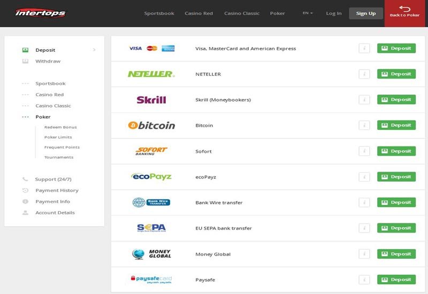The height and width of the screenshot is (294, 428).
Task: Click the SEPA logo
Action: click(151, 228)
